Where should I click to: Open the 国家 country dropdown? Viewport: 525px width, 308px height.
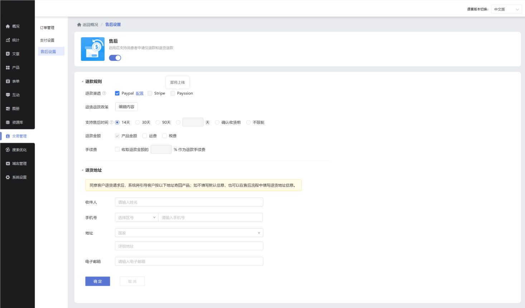tap(189, 233)
